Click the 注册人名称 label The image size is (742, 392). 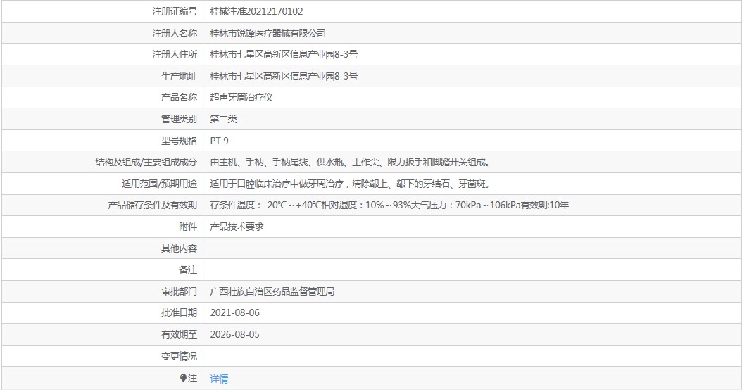tap(175, 33)
